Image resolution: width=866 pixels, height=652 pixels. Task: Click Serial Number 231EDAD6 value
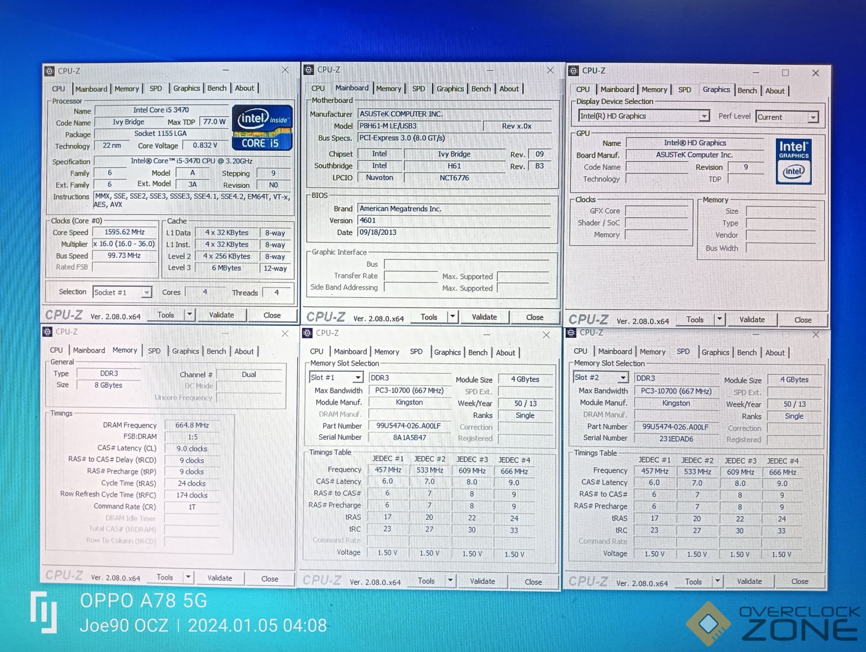676,438
